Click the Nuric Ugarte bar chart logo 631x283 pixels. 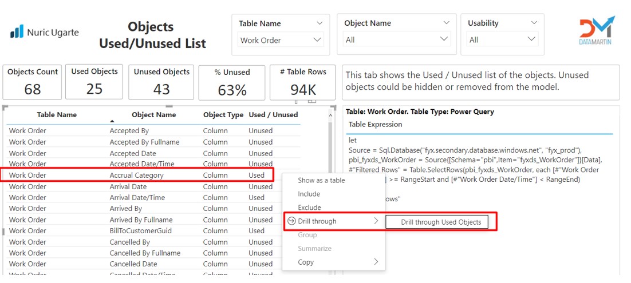point(17,31)
